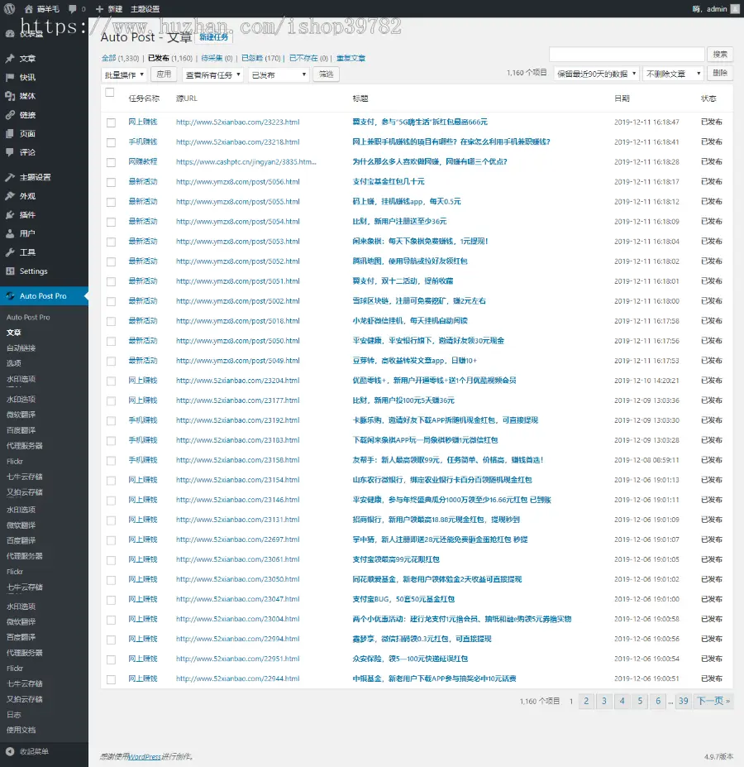This screenshot has height=767, width=744.
Task: Open the 已发布 status filter dropdown
Action: pyautogui.click(x=279, y=74)
